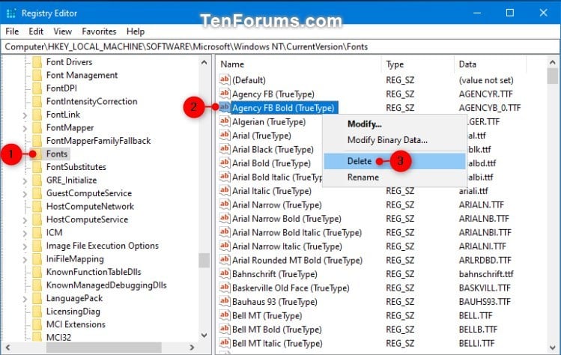The width and height of the screenshot is (561, 355).
Task: Click the folder icon of FontMapper key
Action: pyautogui.click(x=37, y=128)
